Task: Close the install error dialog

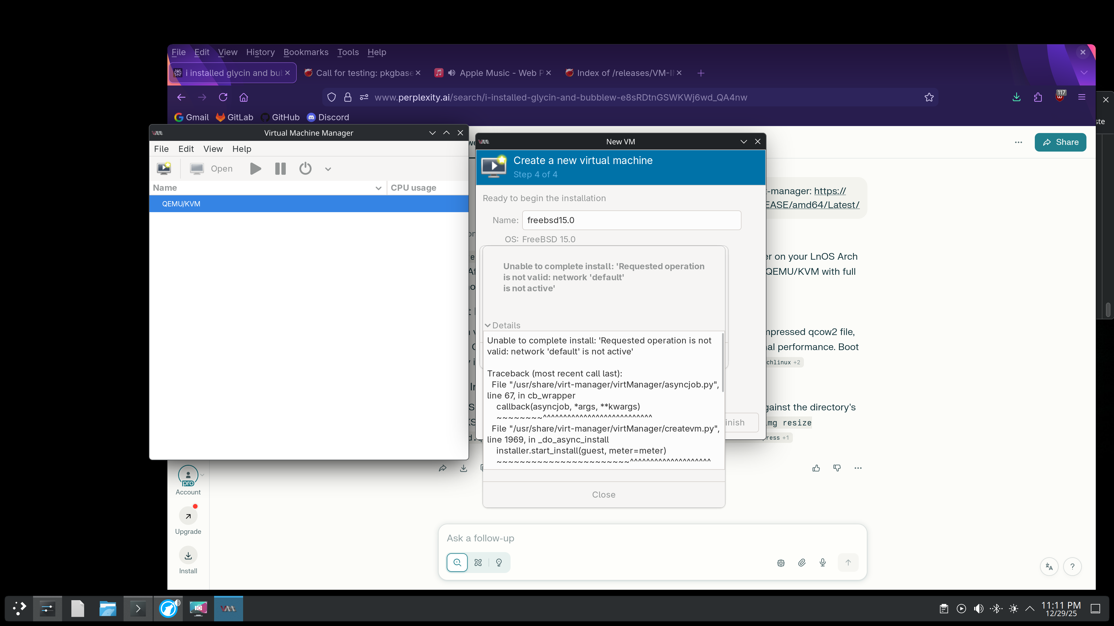Action: (603, 495)
